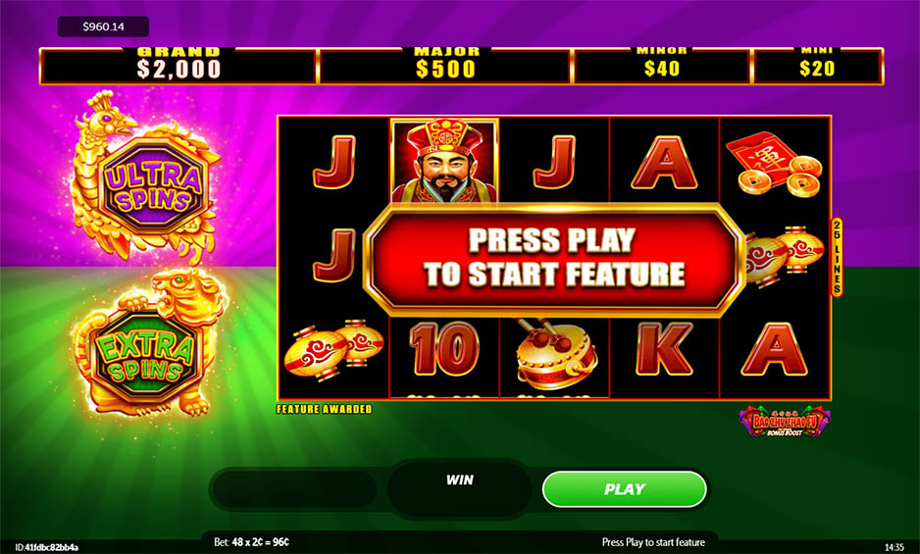
Task: Click the Bao Zhu Zhao Fu logo
Action: pos(785,421)
